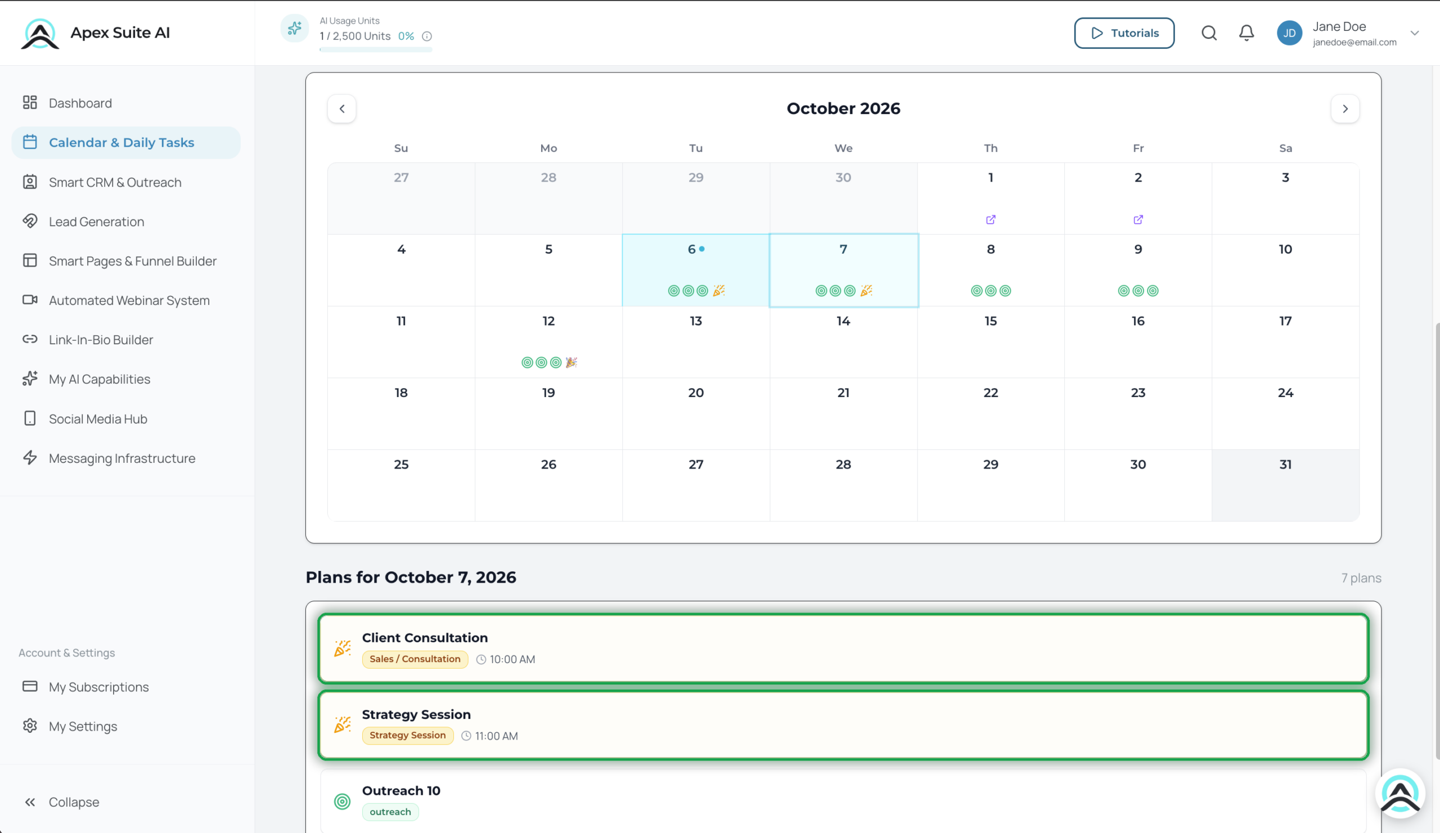The image size is (1440, 833).
Task: Open My AI Capabilities
Action: (x=125, y=379)
